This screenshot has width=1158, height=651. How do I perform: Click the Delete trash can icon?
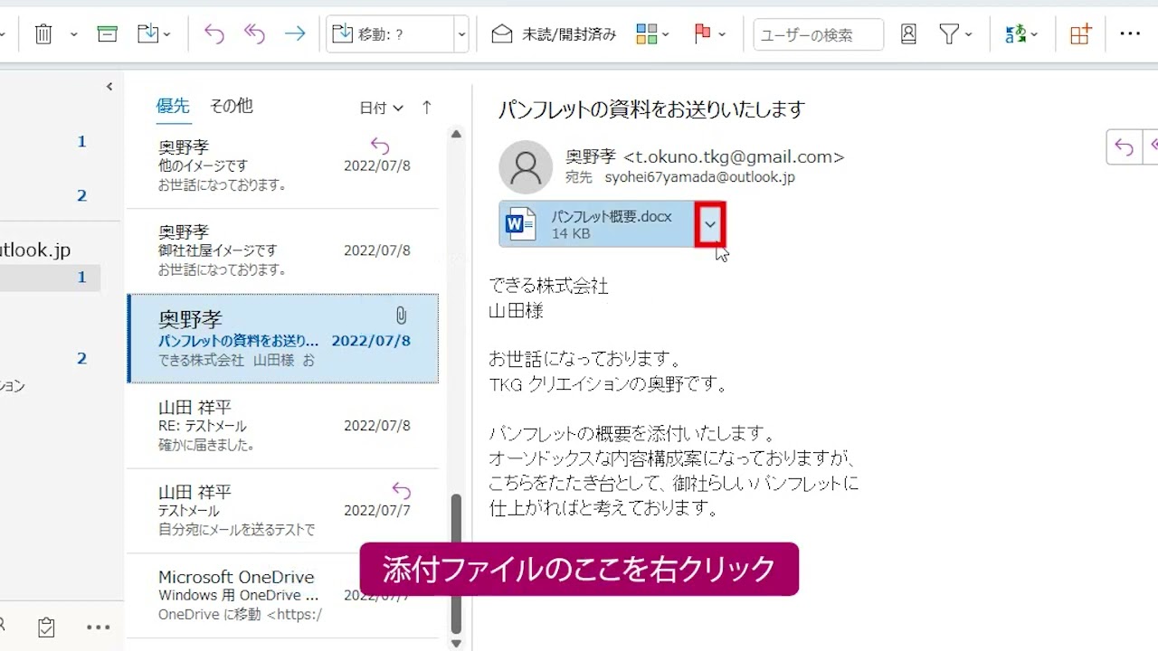coord(43,34)
